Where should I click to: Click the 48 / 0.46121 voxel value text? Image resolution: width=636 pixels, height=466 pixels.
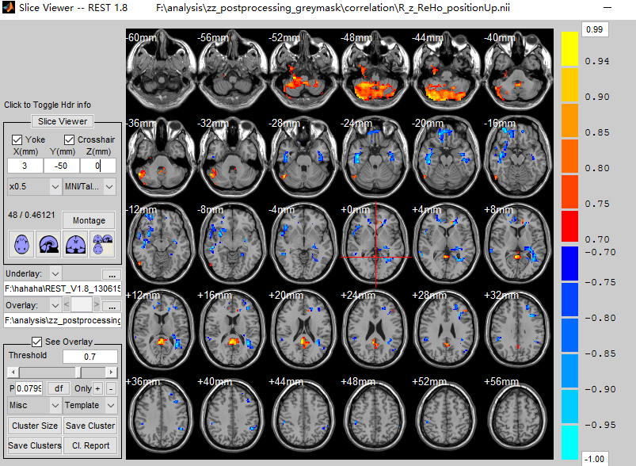31,215
